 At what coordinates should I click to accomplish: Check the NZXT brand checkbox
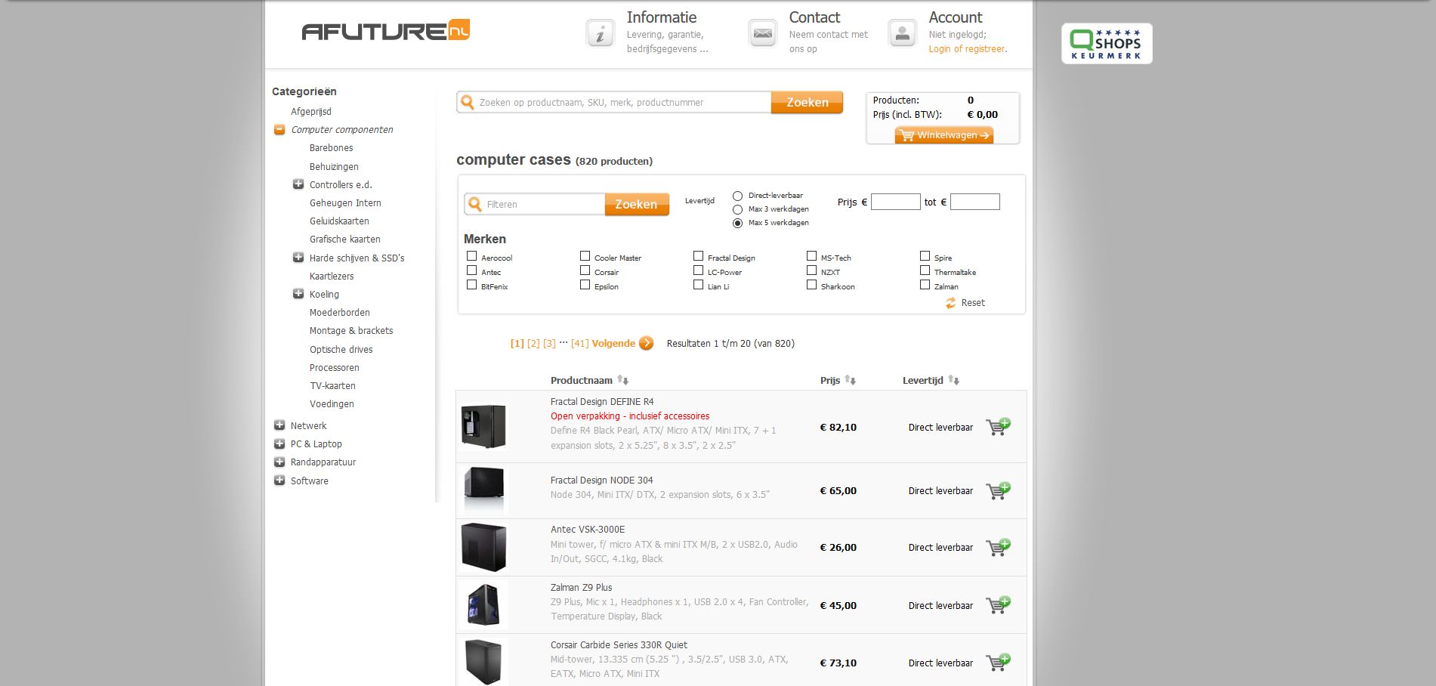tap(811, 270)
